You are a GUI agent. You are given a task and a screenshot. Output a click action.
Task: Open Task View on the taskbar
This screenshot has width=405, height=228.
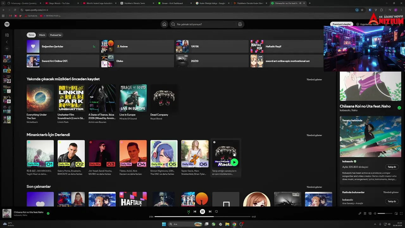pyautogui.click(x=207, y=224)
